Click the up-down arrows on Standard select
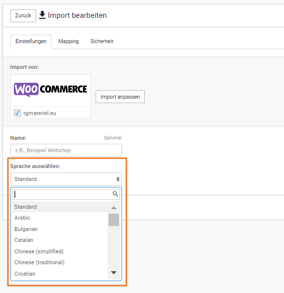284x293 pixels. click(118, 179)
